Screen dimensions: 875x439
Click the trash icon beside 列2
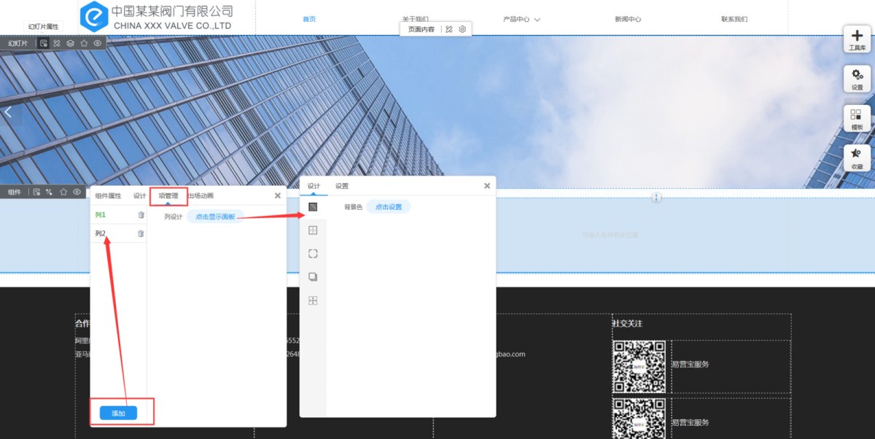141,233
